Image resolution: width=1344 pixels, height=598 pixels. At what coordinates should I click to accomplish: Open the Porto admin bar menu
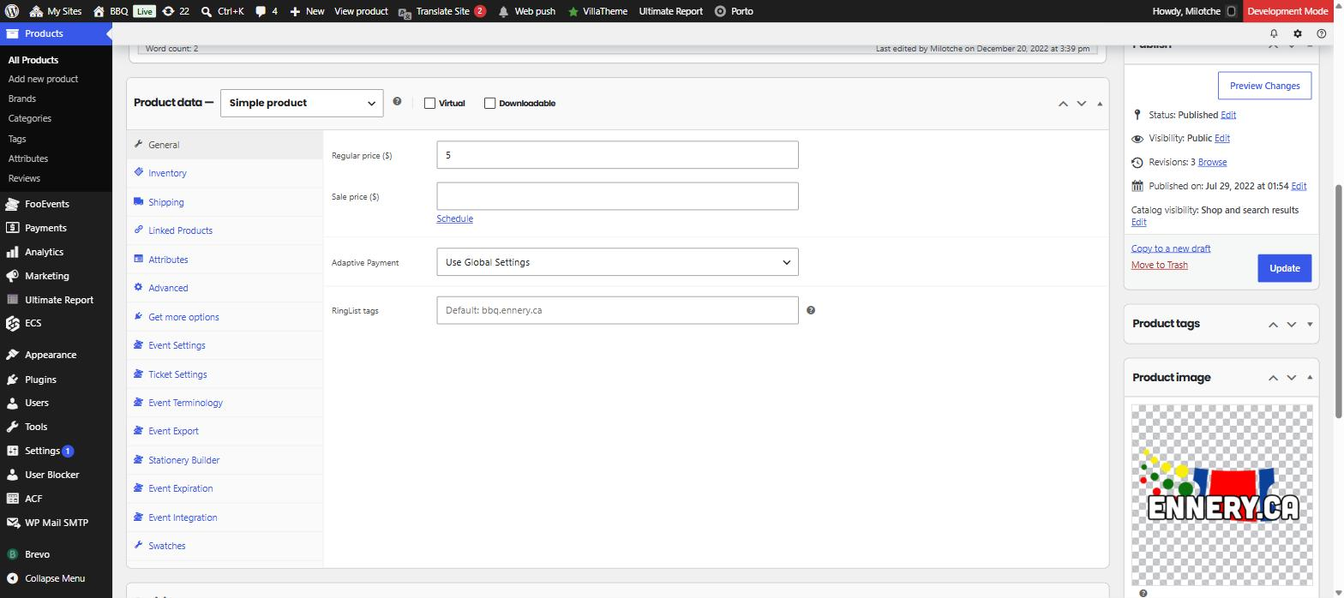pos(734,11)
